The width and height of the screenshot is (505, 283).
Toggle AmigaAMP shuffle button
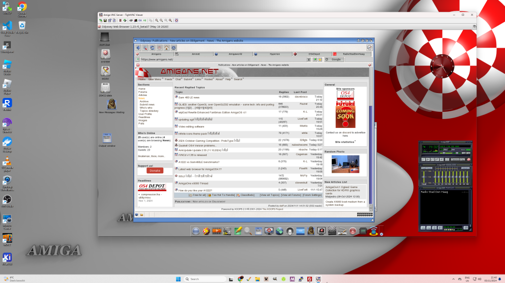pyautogui.click(x=455, y=159)
